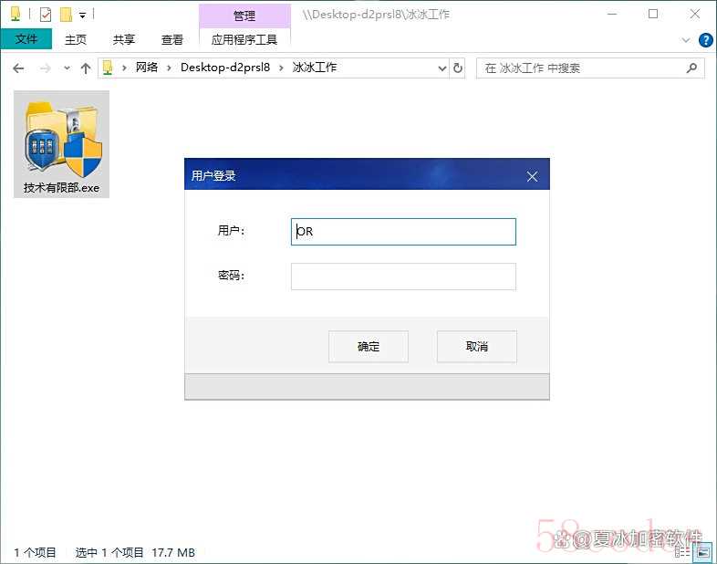Switch to the 查看 ribbon tab
This screenshot has height=564, width=717.
coord(172,39)
